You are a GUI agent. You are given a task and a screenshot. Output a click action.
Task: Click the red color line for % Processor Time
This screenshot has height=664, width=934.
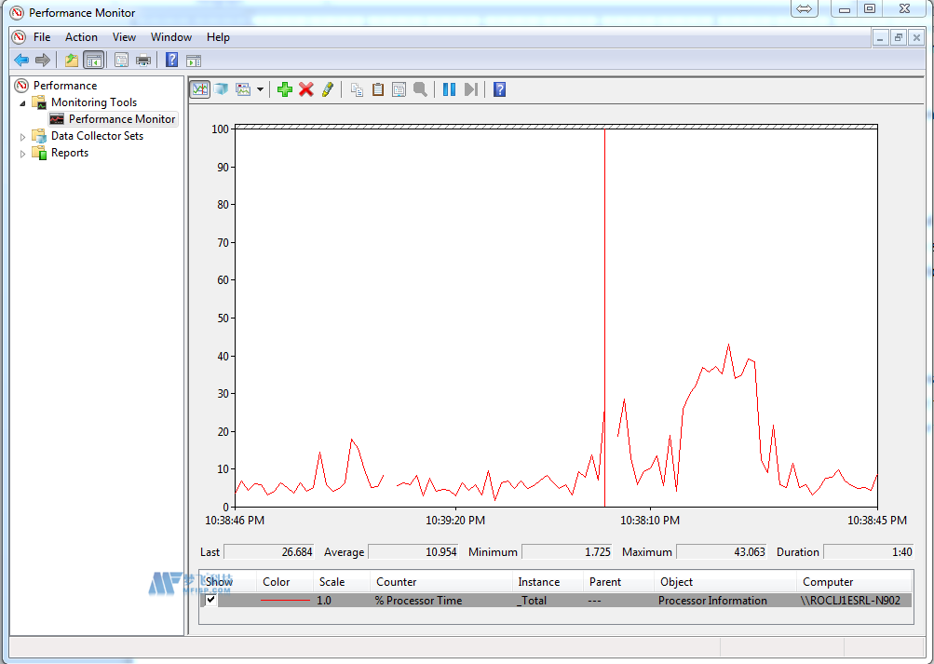pyautogui.click(x=285, y=601)
